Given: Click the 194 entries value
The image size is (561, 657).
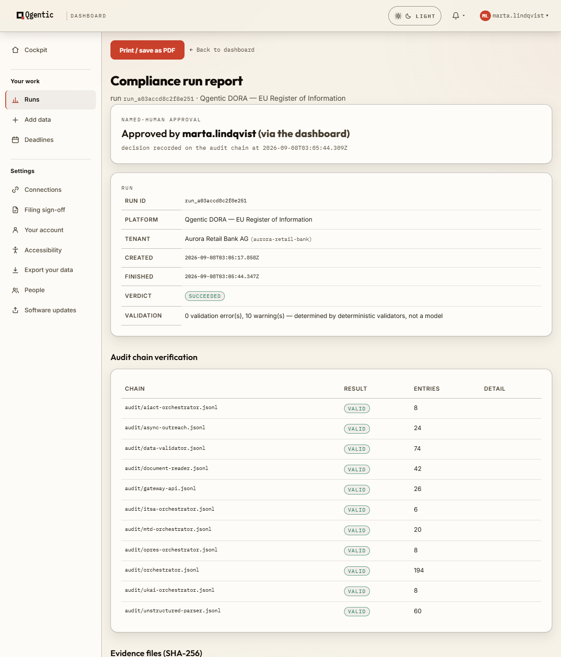Looking at the screenshot, I should pyautogui.click(x=419, y=570).
